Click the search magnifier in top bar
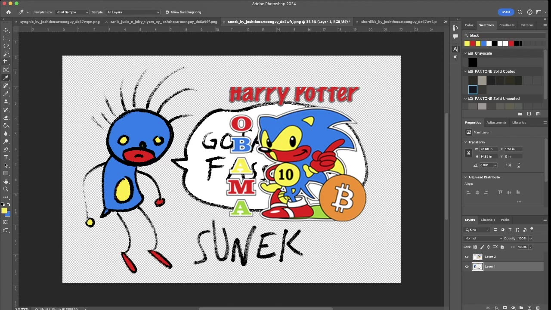 tap(520, 12)
